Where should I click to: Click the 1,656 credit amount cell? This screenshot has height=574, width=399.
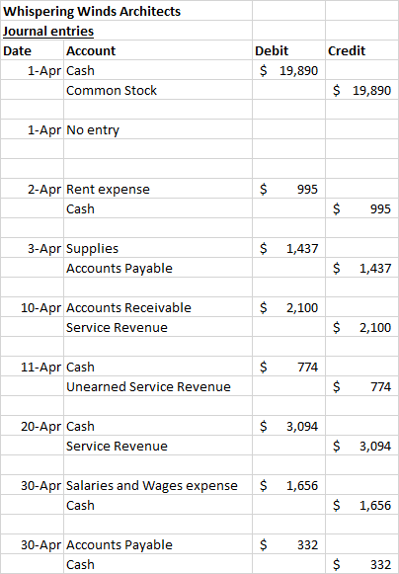click(362, 505)
